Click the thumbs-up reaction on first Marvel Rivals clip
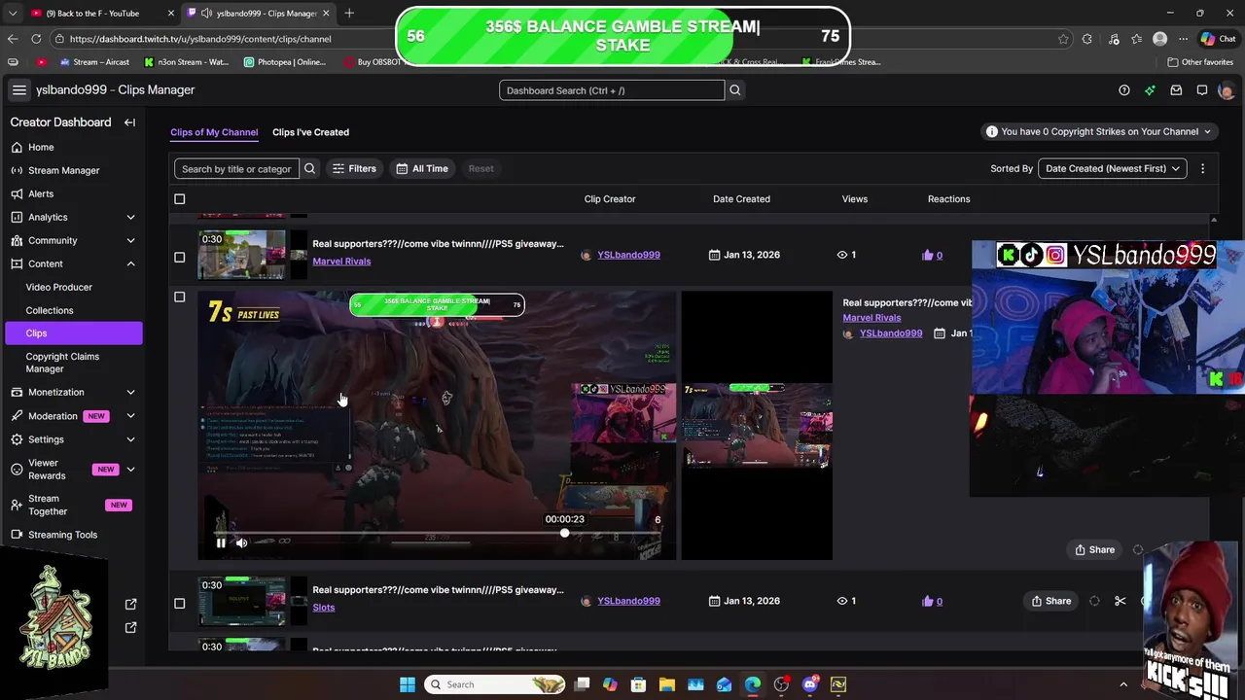 click(927, 256)
